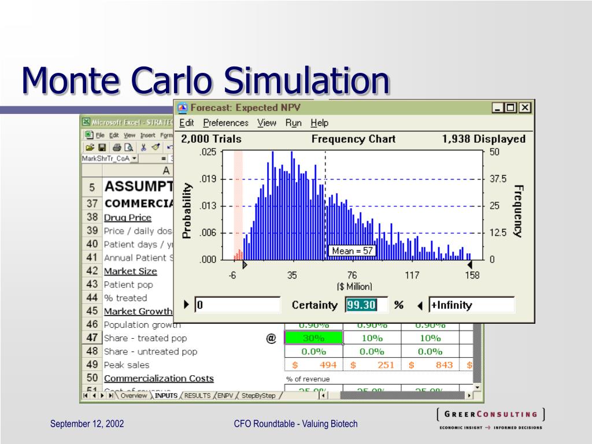
Task: Open Excel's Insert menu
Action: tap(147, 135)
